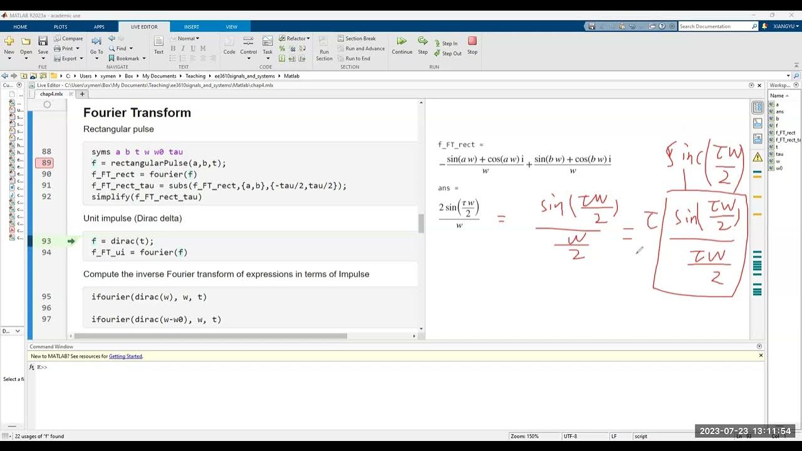Toggle underline formatting
Screen dimensions: 802x451
click(x=192, y=48)
